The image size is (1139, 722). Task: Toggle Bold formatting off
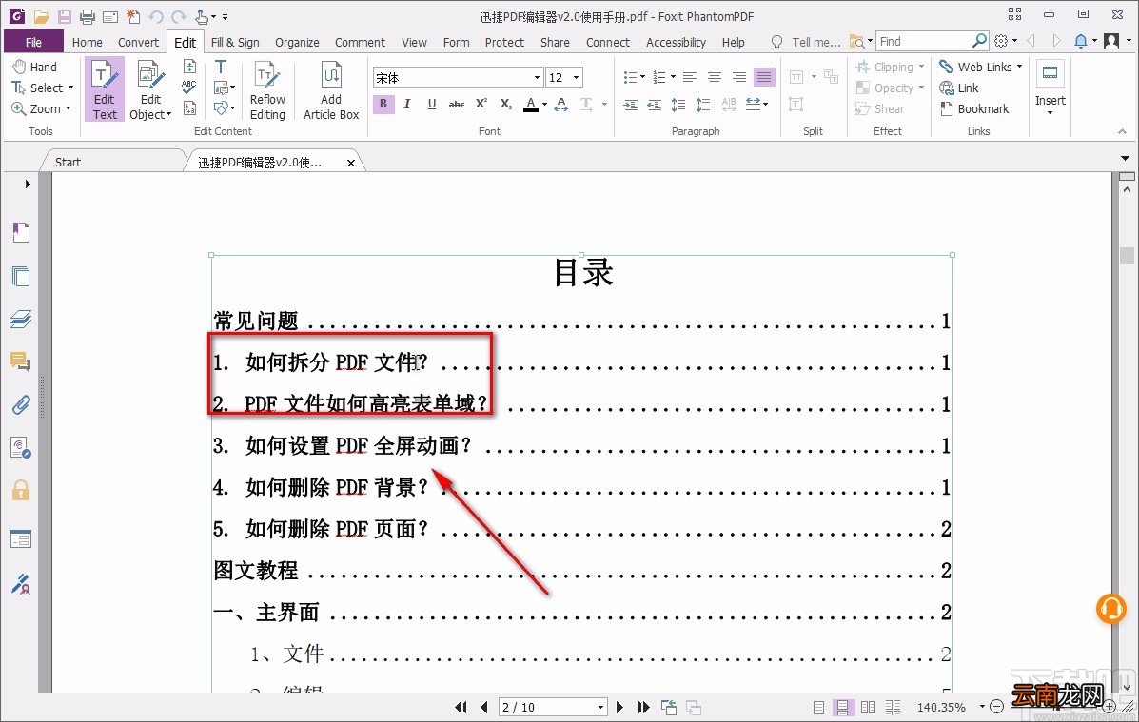(x=383, y=104)
